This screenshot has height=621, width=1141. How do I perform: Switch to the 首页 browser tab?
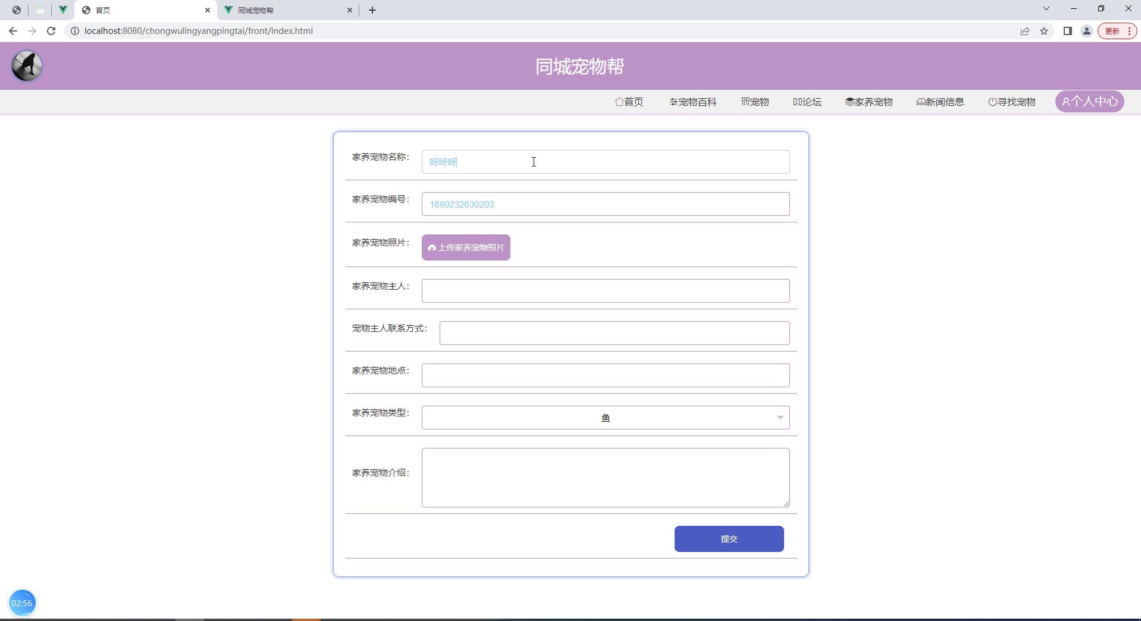(146, 10)
